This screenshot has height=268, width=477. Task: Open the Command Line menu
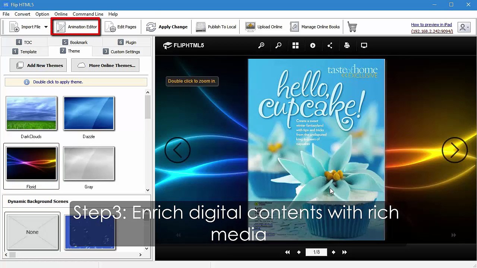coord(88,14)
